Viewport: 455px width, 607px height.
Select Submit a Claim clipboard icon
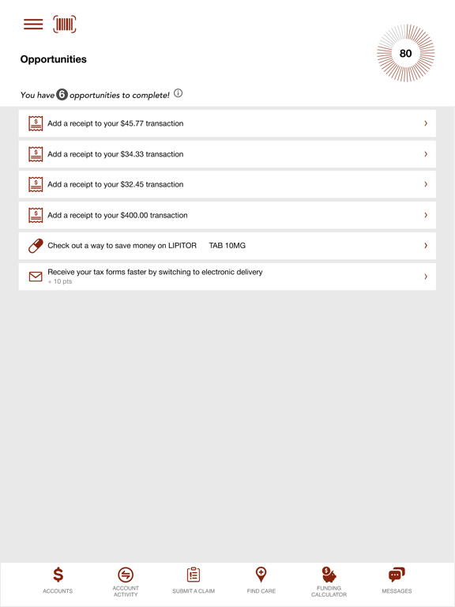click(194, 575)
